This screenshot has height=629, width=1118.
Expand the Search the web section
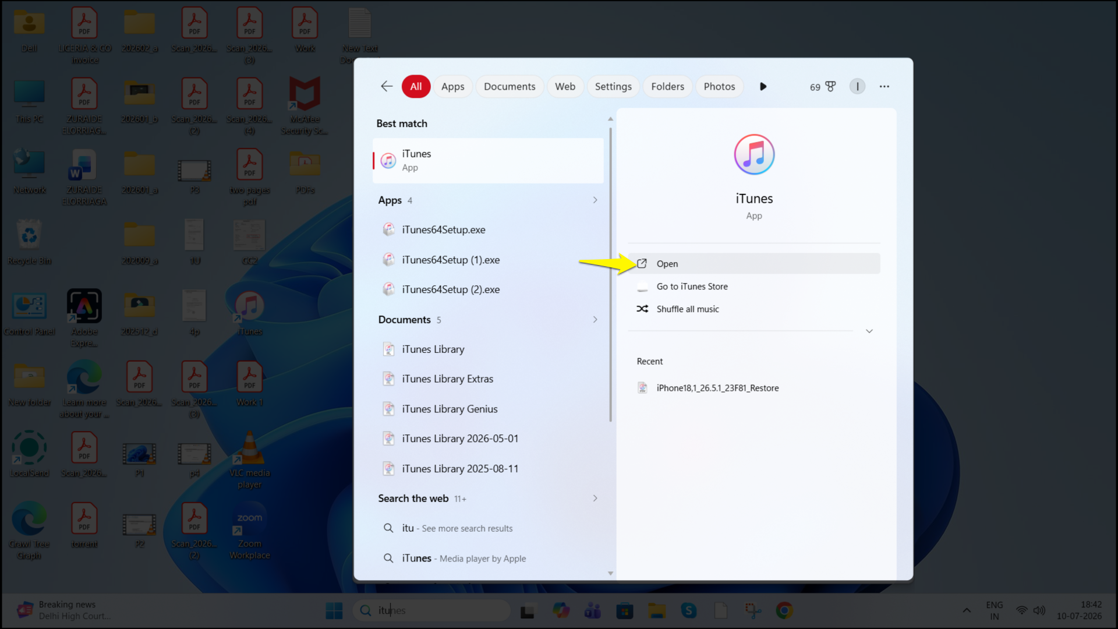(x=595, y=498)
